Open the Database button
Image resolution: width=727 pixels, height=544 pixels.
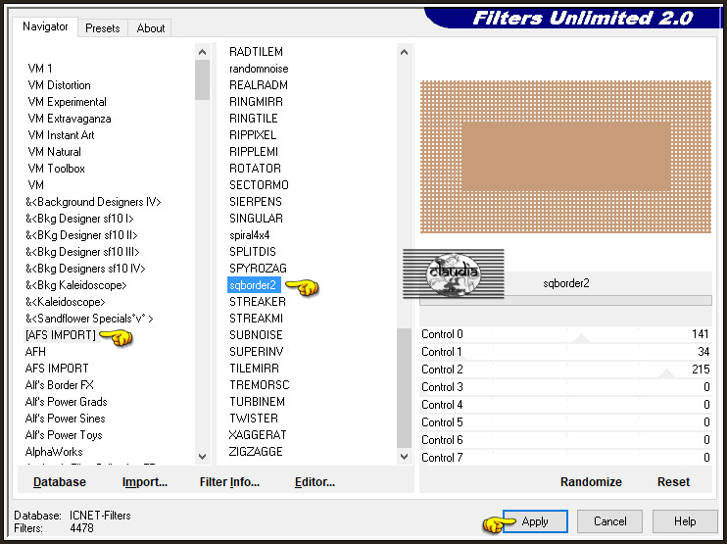pyautogui.click(x=60, y=482)
